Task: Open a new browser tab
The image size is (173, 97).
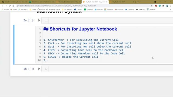Action: (x=138, y=2)
